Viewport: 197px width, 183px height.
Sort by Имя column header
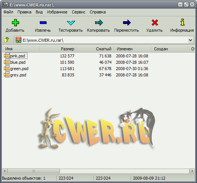point(20,49)
